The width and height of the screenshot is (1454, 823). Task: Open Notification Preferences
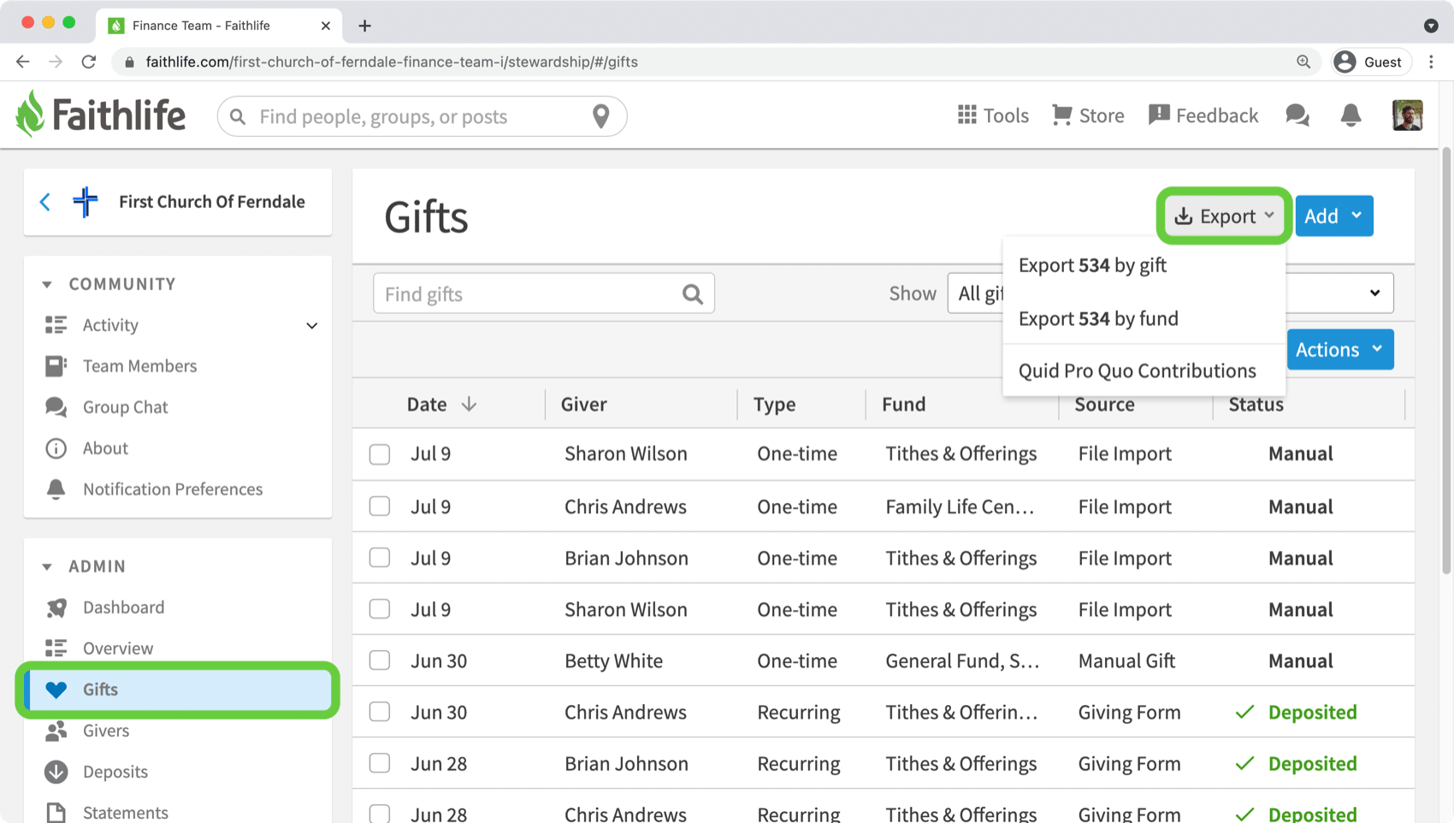click(x=172, y=489)
